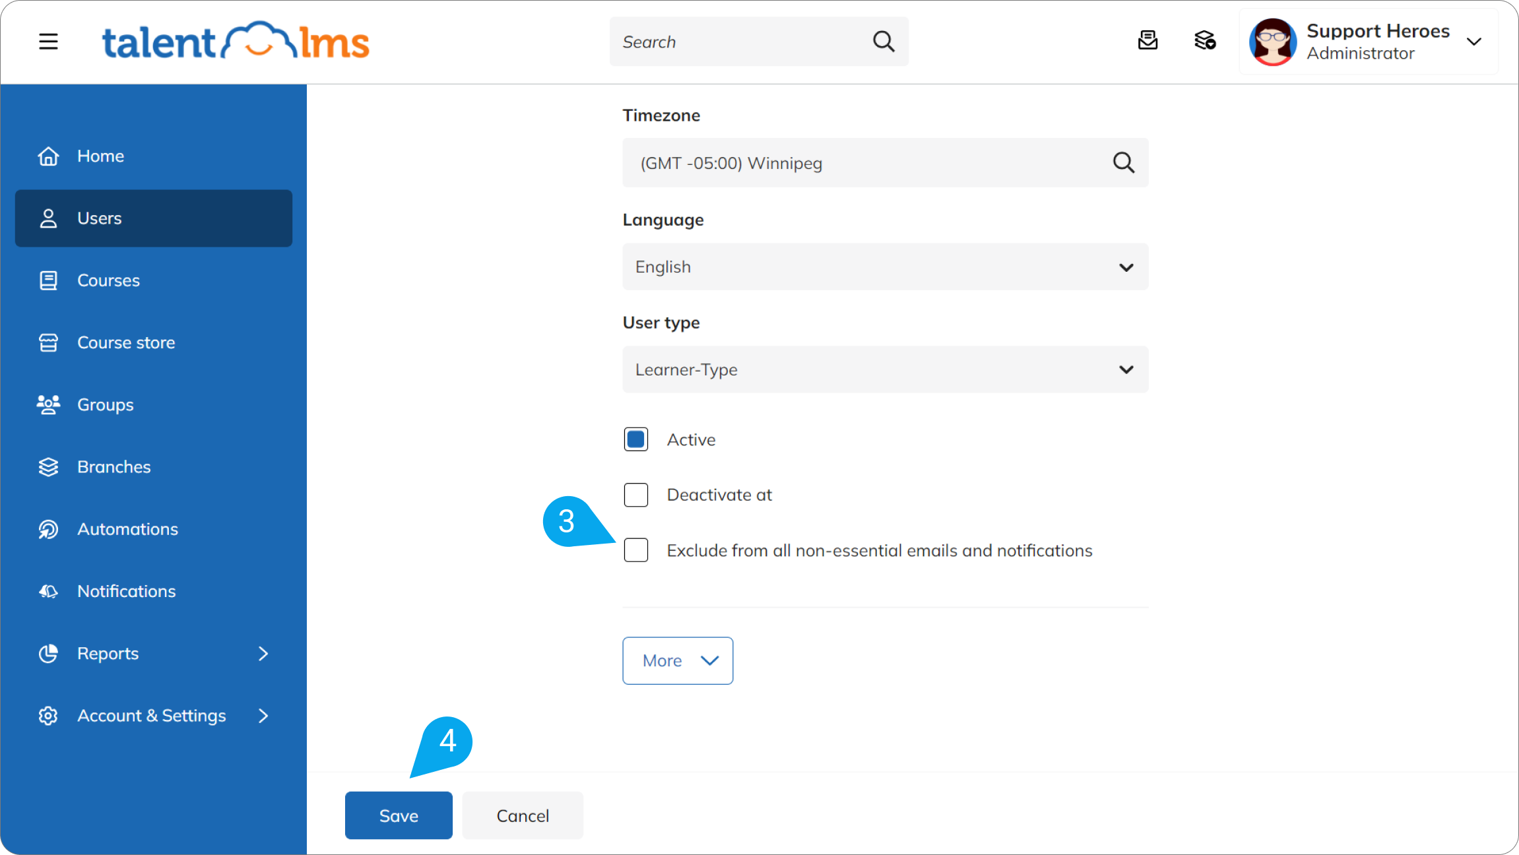The image size is (1519, 855).
Task: Check the Deactivate at checkbox
Action: pyautogui.click(x=636, y=495)
